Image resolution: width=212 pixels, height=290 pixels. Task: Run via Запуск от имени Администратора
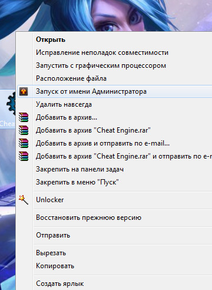coord(115,91)
